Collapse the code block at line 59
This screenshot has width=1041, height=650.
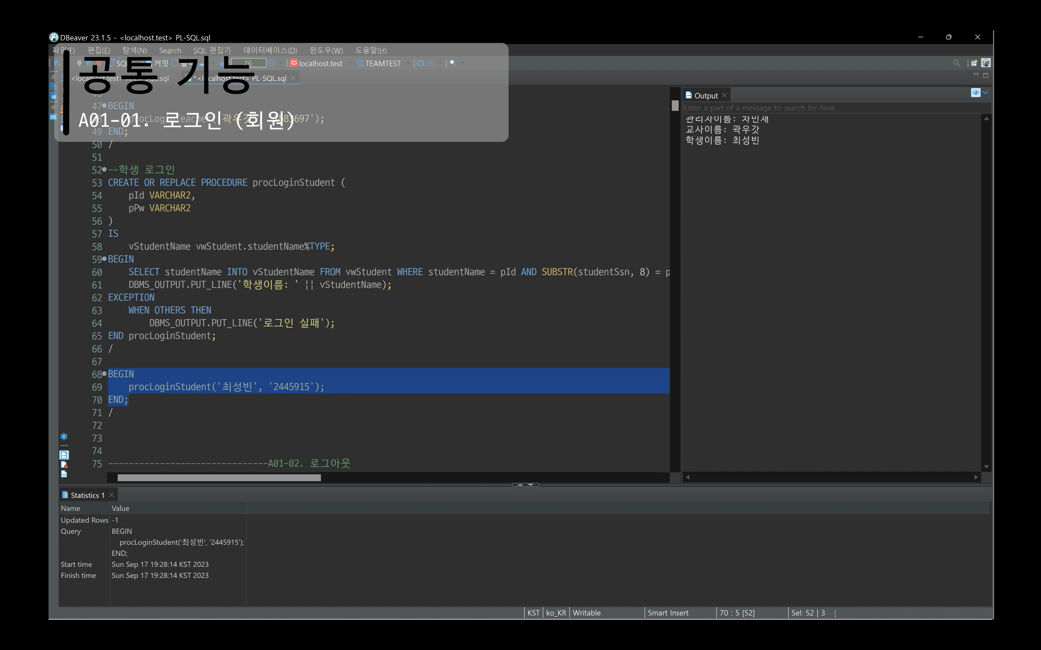click(x=104, y=259)
